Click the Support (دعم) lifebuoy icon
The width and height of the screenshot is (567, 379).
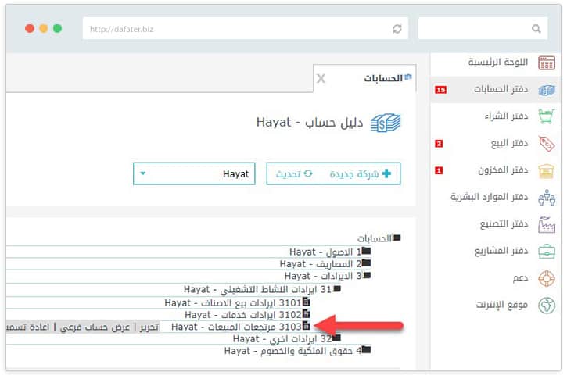click(546, 278)
